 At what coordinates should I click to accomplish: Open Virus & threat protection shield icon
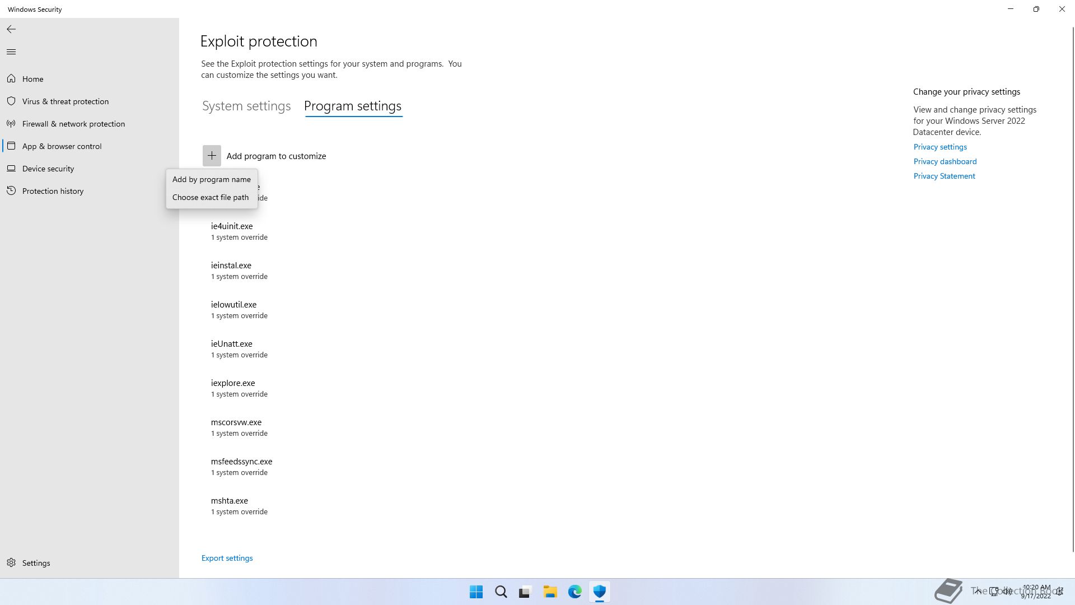coord(11,101)
